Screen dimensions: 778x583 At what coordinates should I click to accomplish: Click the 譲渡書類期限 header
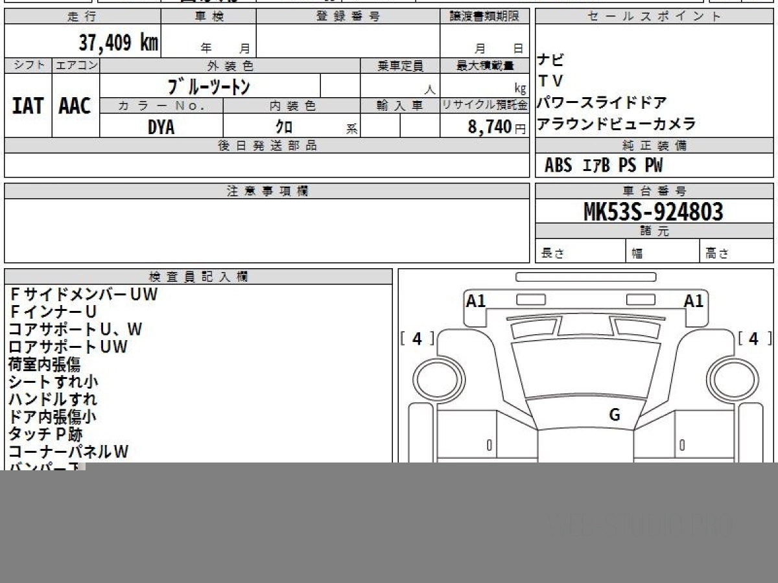[x=484, y=17]
